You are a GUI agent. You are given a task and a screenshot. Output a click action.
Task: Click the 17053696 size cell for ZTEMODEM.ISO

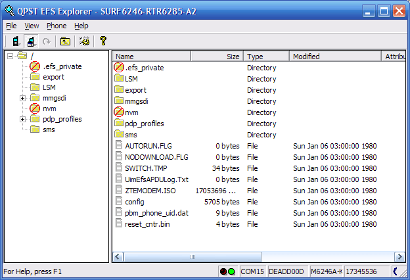216,191
